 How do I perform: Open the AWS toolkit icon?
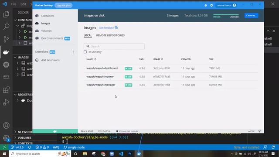6,77
